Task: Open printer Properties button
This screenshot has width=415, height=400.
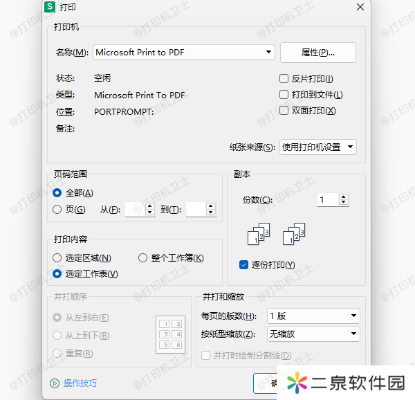Action: coord(318,53)
